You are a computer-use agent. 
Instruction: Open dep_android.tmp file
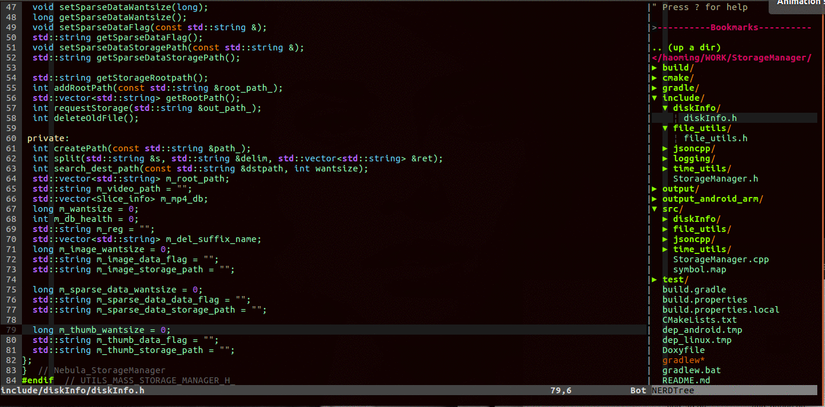[x=702, y=330]
